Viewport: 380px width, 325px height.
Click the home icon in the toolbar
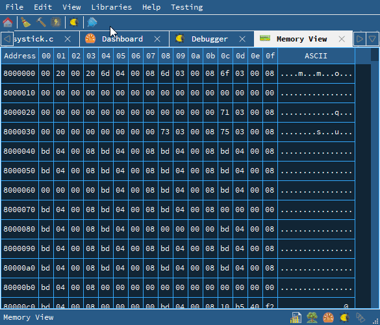click(x=8, y=22)
